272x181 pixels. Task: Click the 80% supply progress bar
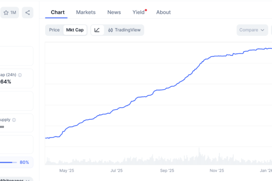tap(8, 162)
